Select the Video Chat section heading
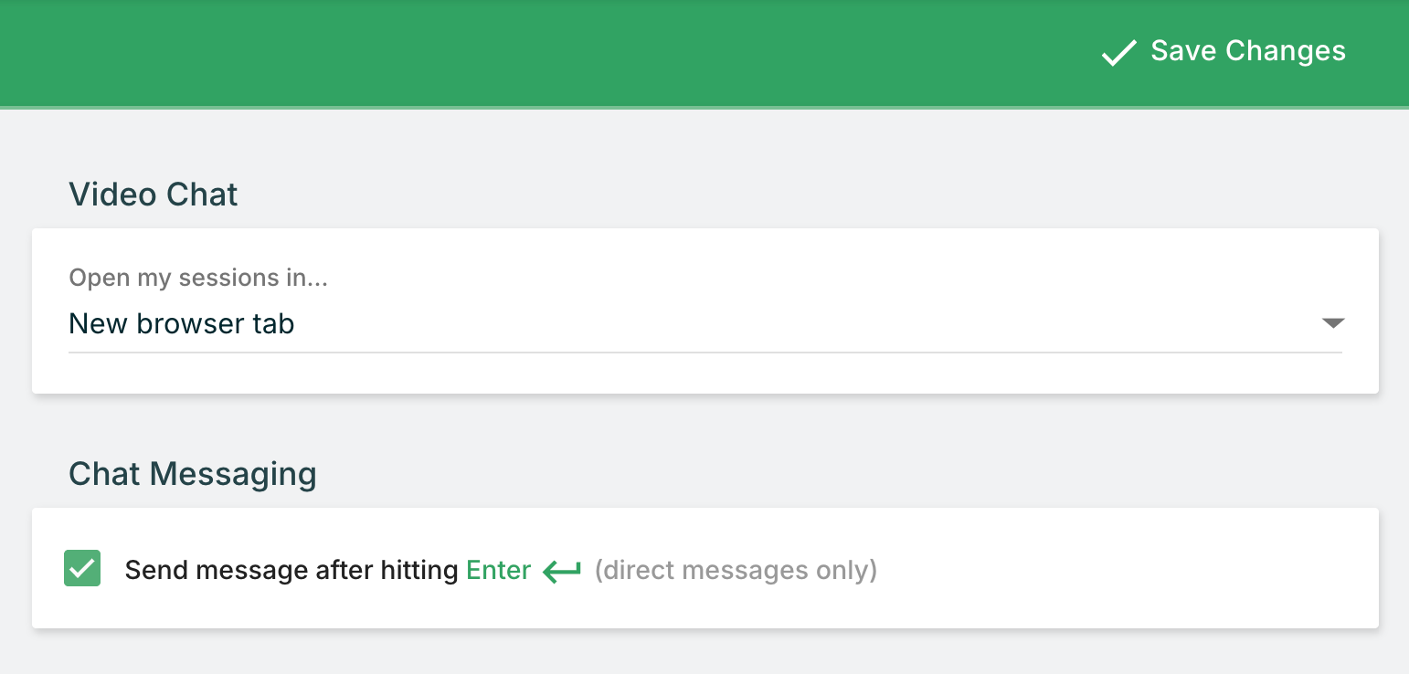1409x674 pixels. click(153, 195)
